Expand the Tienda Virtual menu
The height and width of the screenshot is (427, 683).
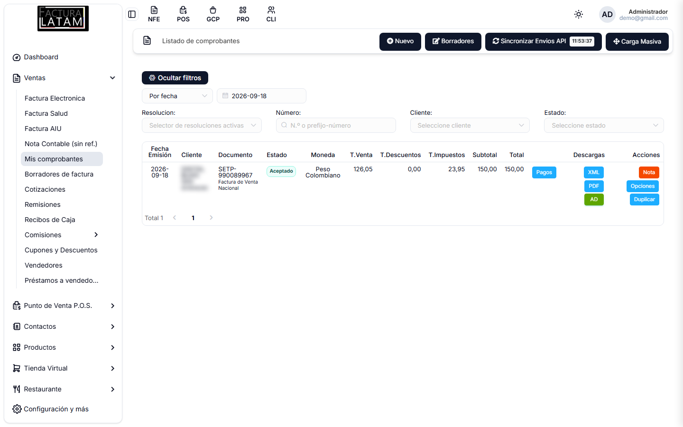[x=63, y=368]
